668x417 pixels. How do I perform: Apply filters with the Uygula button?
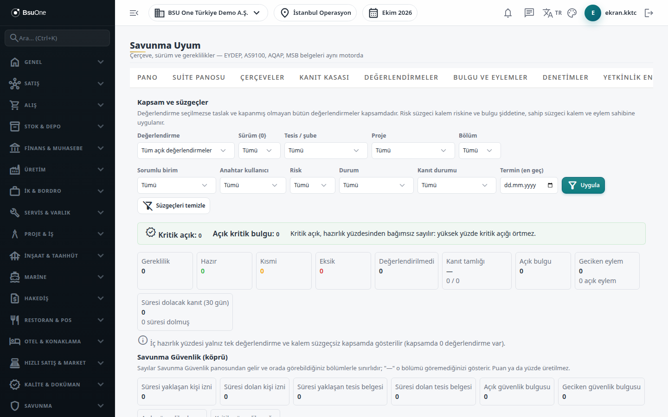583,185
